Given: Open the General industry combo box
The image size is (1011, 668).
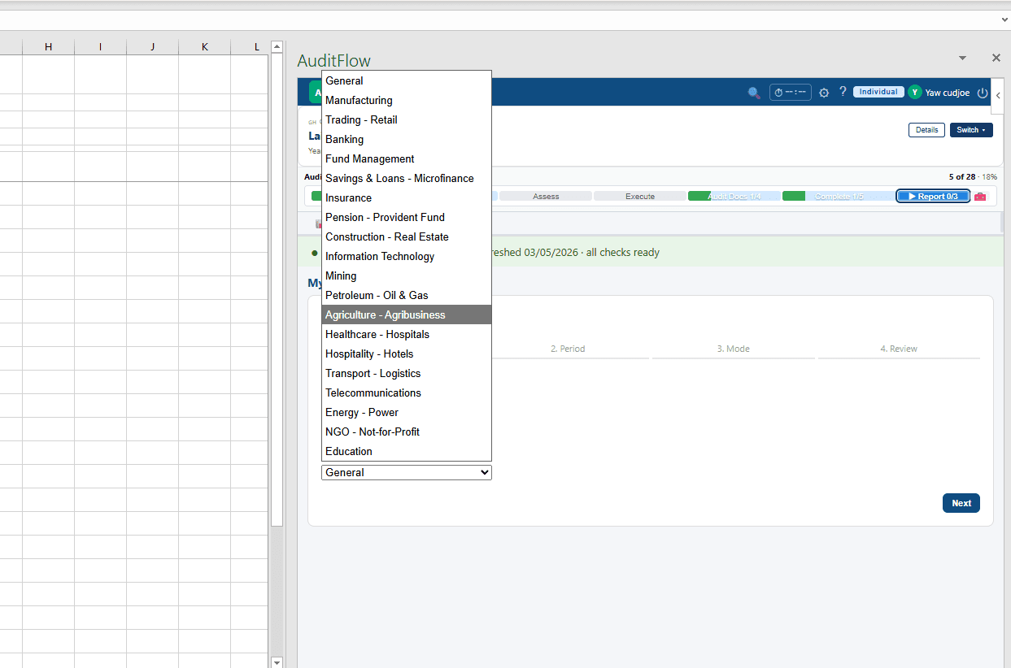Looking at the screenshot, I should pyautogui.click(x=407, y=472).
